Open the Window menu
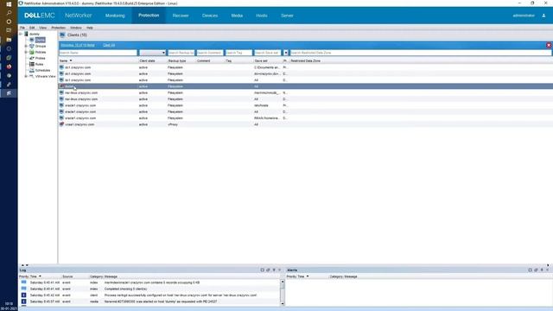Screen dimensions: 553x311 point(76,28)
